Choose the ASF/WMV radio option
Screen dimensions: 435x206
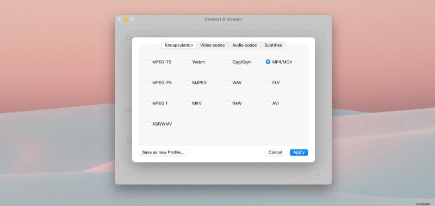pyautogui.click(x=148, y=124)
